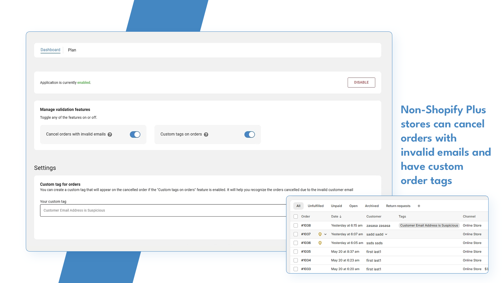The width and height of the screenshot is (503, 283).
Task: Select checkbox for order #1037
Action: (x=296, y=234)
